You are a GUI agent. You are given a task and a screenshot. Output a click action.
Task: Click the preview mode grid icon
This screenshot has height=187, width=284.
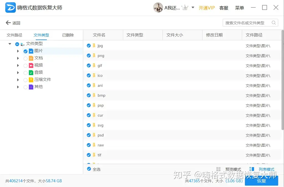click(x=219, y=169)
